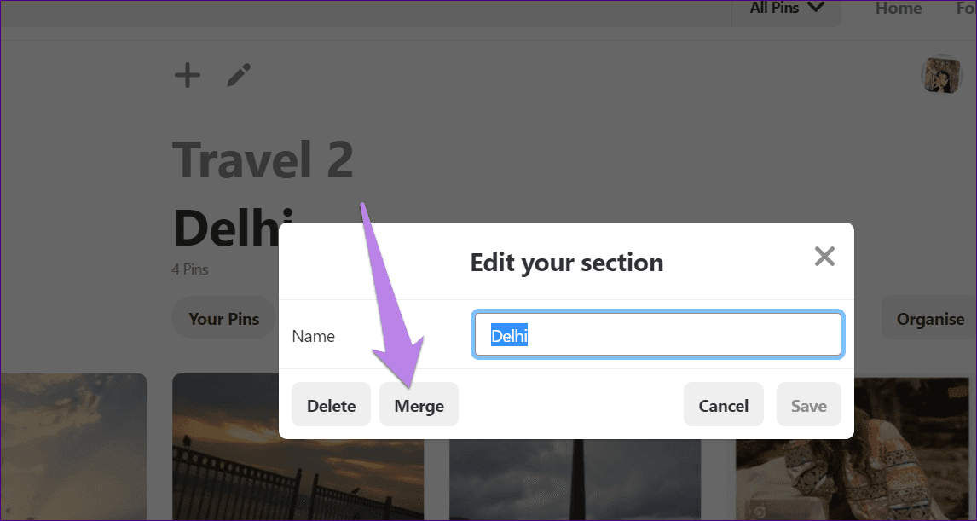The width and height of the screenshot is (977, 521).
Task: Open the partially visible Following tab
Action: tap(967, 9)
